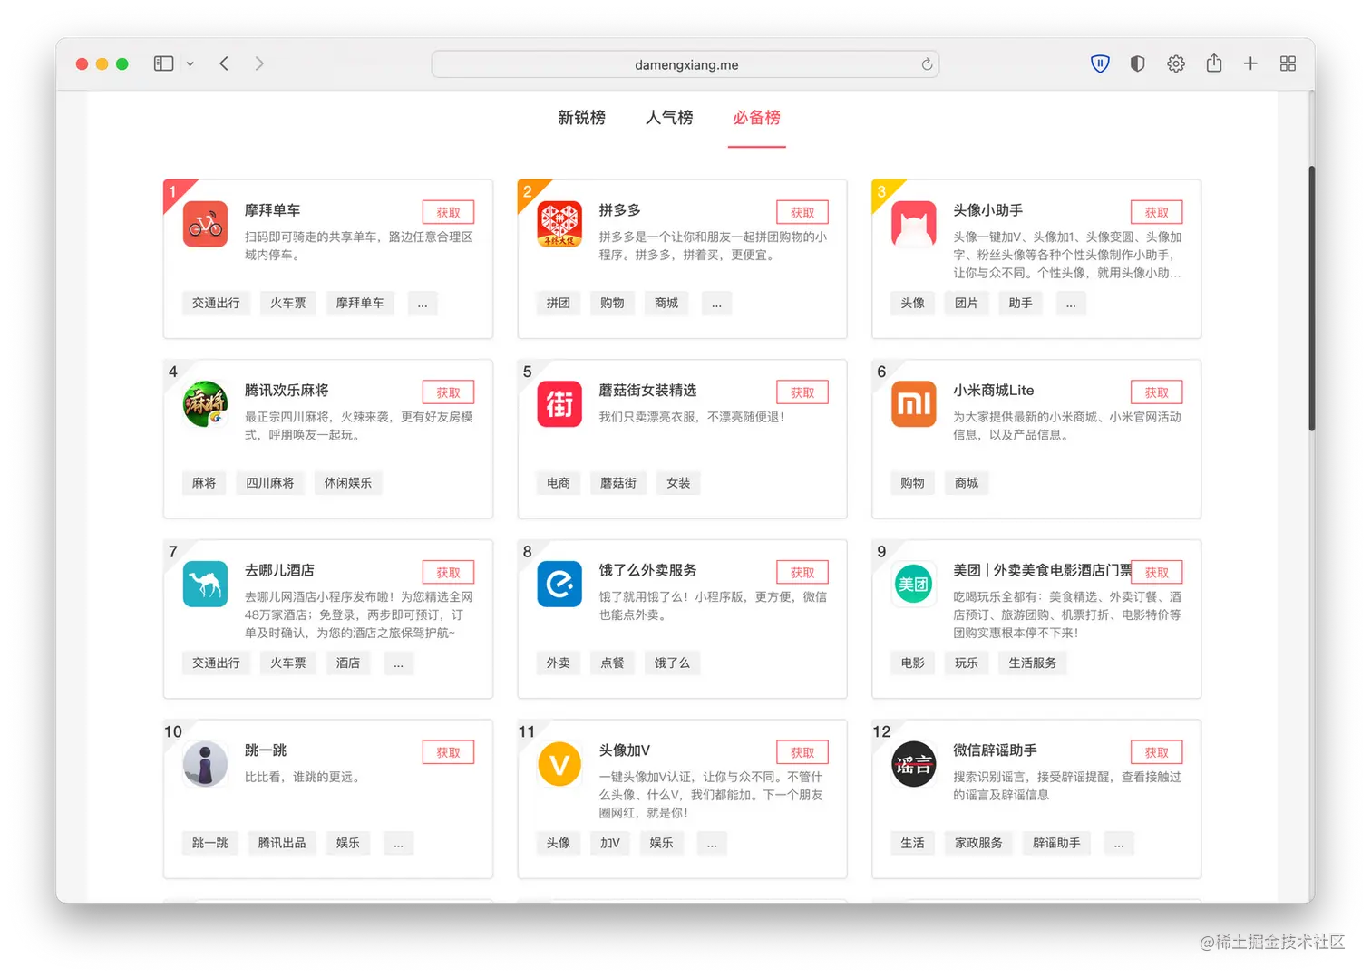Image resolution: width=1371 pixels, height=977 pixels.
Task: Open browser settings via the gear icon
Action: pos(1176,63)
